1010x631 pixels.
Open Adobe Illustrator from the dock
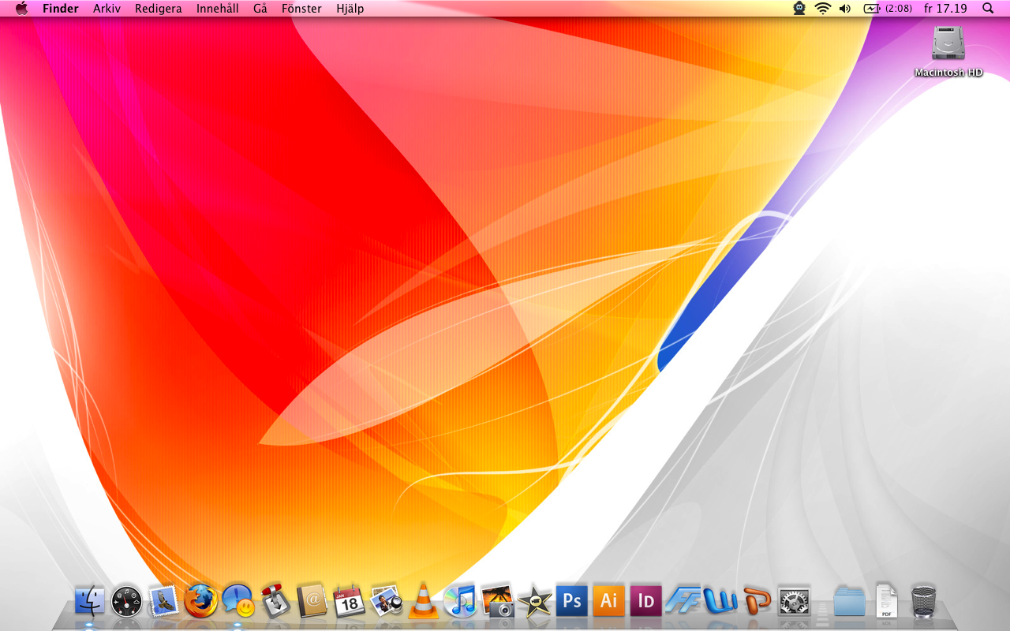609,601
